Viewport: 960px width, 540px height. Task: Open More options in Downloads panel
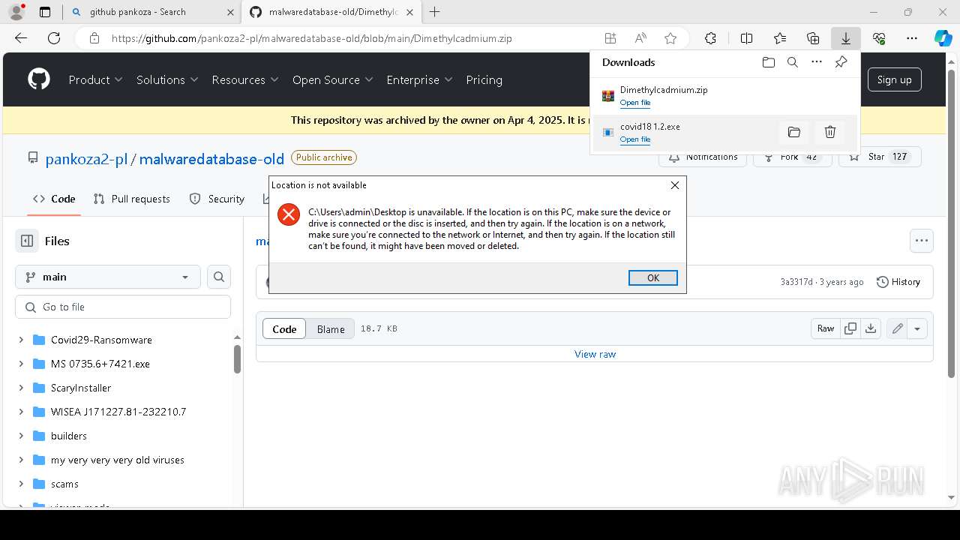coord(817,62)
